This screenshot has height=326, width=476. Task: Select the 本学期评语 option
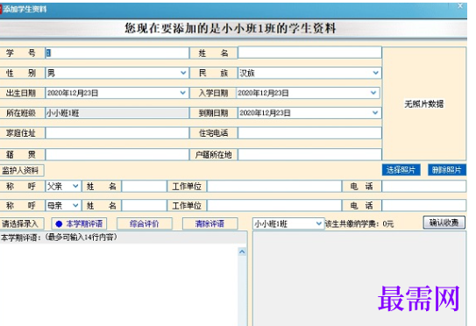[79, 223]
